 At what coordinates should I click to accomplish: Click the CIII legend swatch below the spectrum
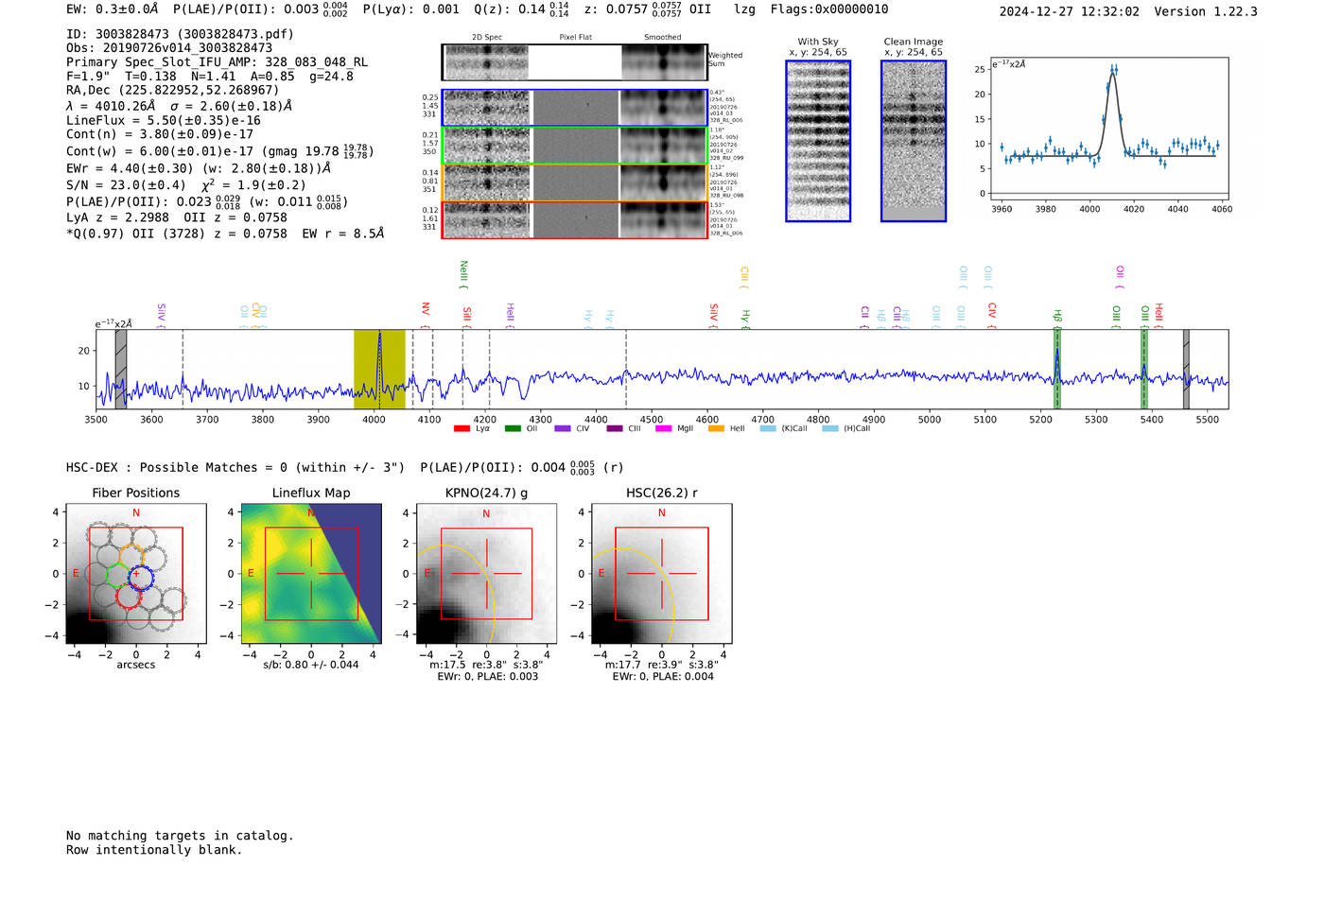pyautogui.click(x=615, y=428)
